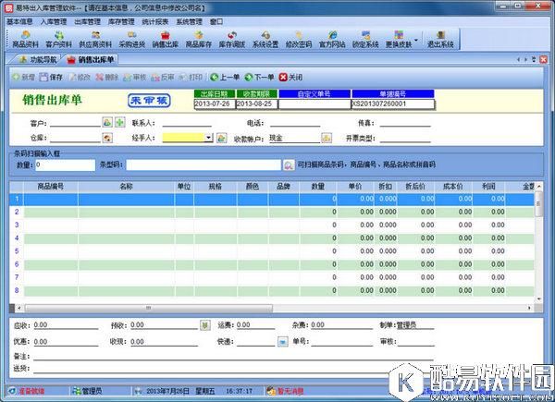The image size is (555, 402).
Task: Open 商品库存 toolbar icon
Action: (199, 40)
